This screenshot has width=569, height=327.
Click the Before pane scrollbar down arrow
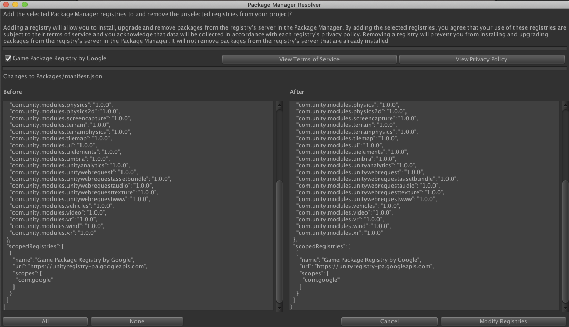coord(279,307)
